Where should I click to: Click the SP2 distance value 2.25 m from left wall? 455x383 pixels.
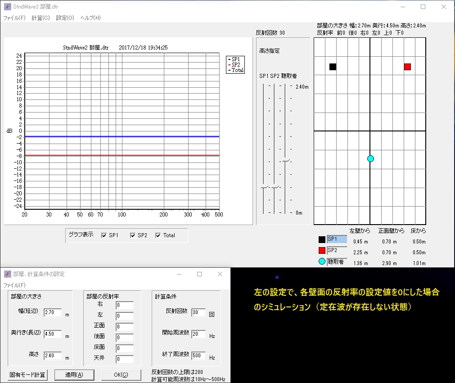click(360, 252)
